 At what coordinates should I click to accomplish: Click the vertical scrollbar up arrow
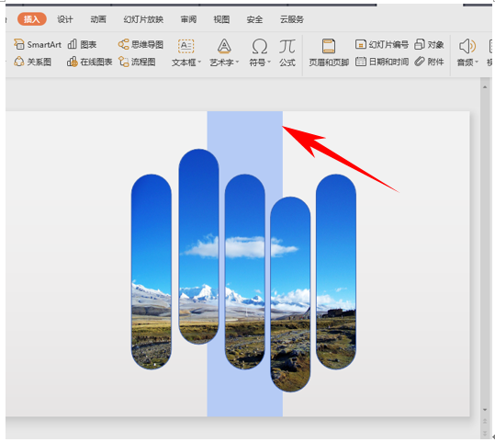[x=485, y=86]
